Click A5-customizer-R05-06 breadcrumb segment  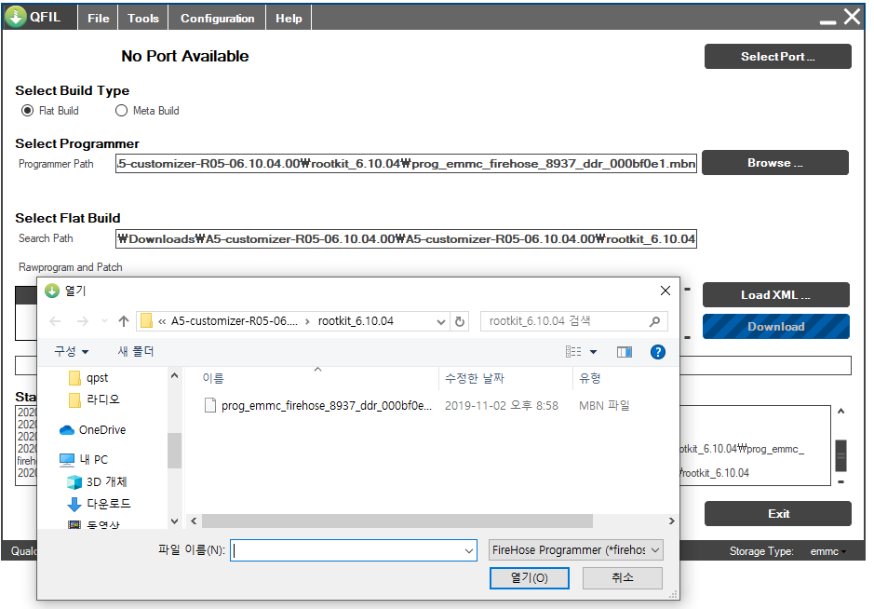pyautogui.click(x=235, y=321)
